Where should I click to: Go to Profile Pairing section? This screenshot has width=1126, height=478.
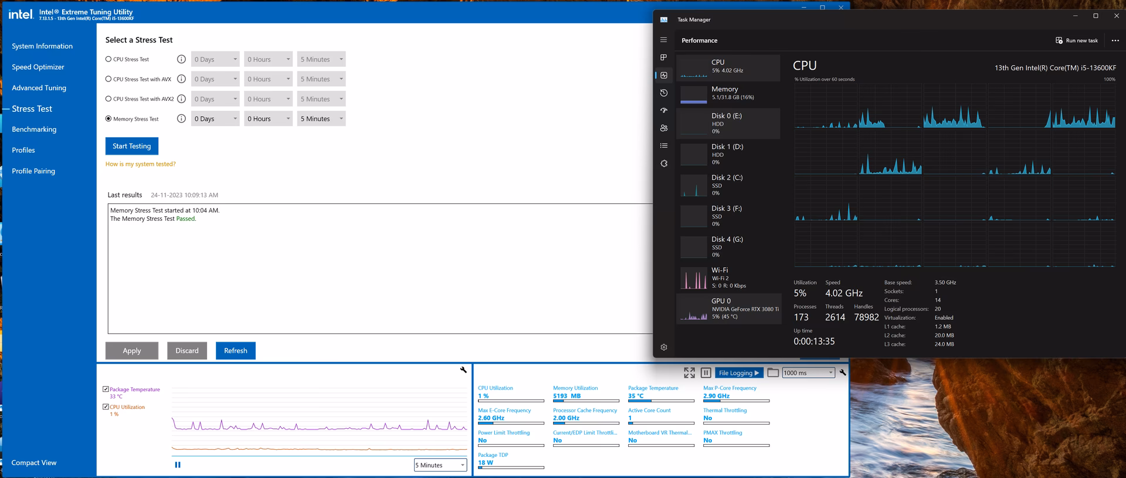point(33,171)
